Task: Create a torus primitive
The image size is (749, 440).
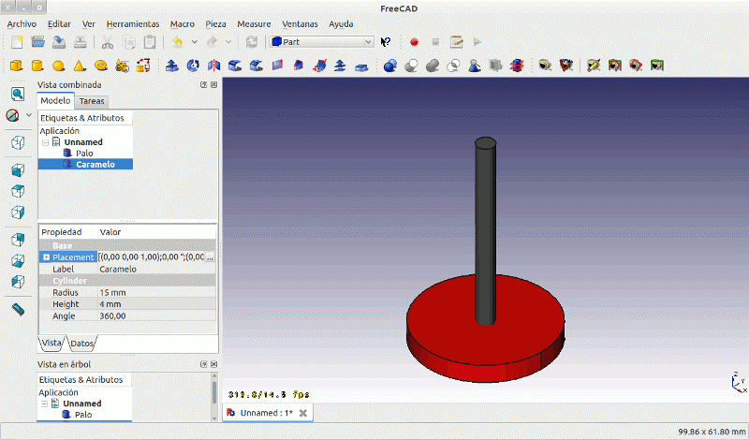Action: click(x=100, y=66)
